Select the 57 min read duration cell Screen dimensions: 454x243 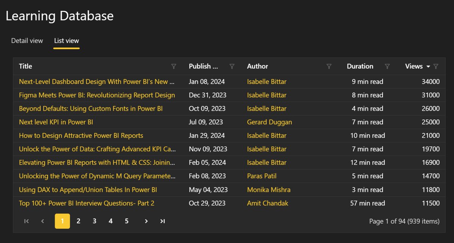pos(367,203)
